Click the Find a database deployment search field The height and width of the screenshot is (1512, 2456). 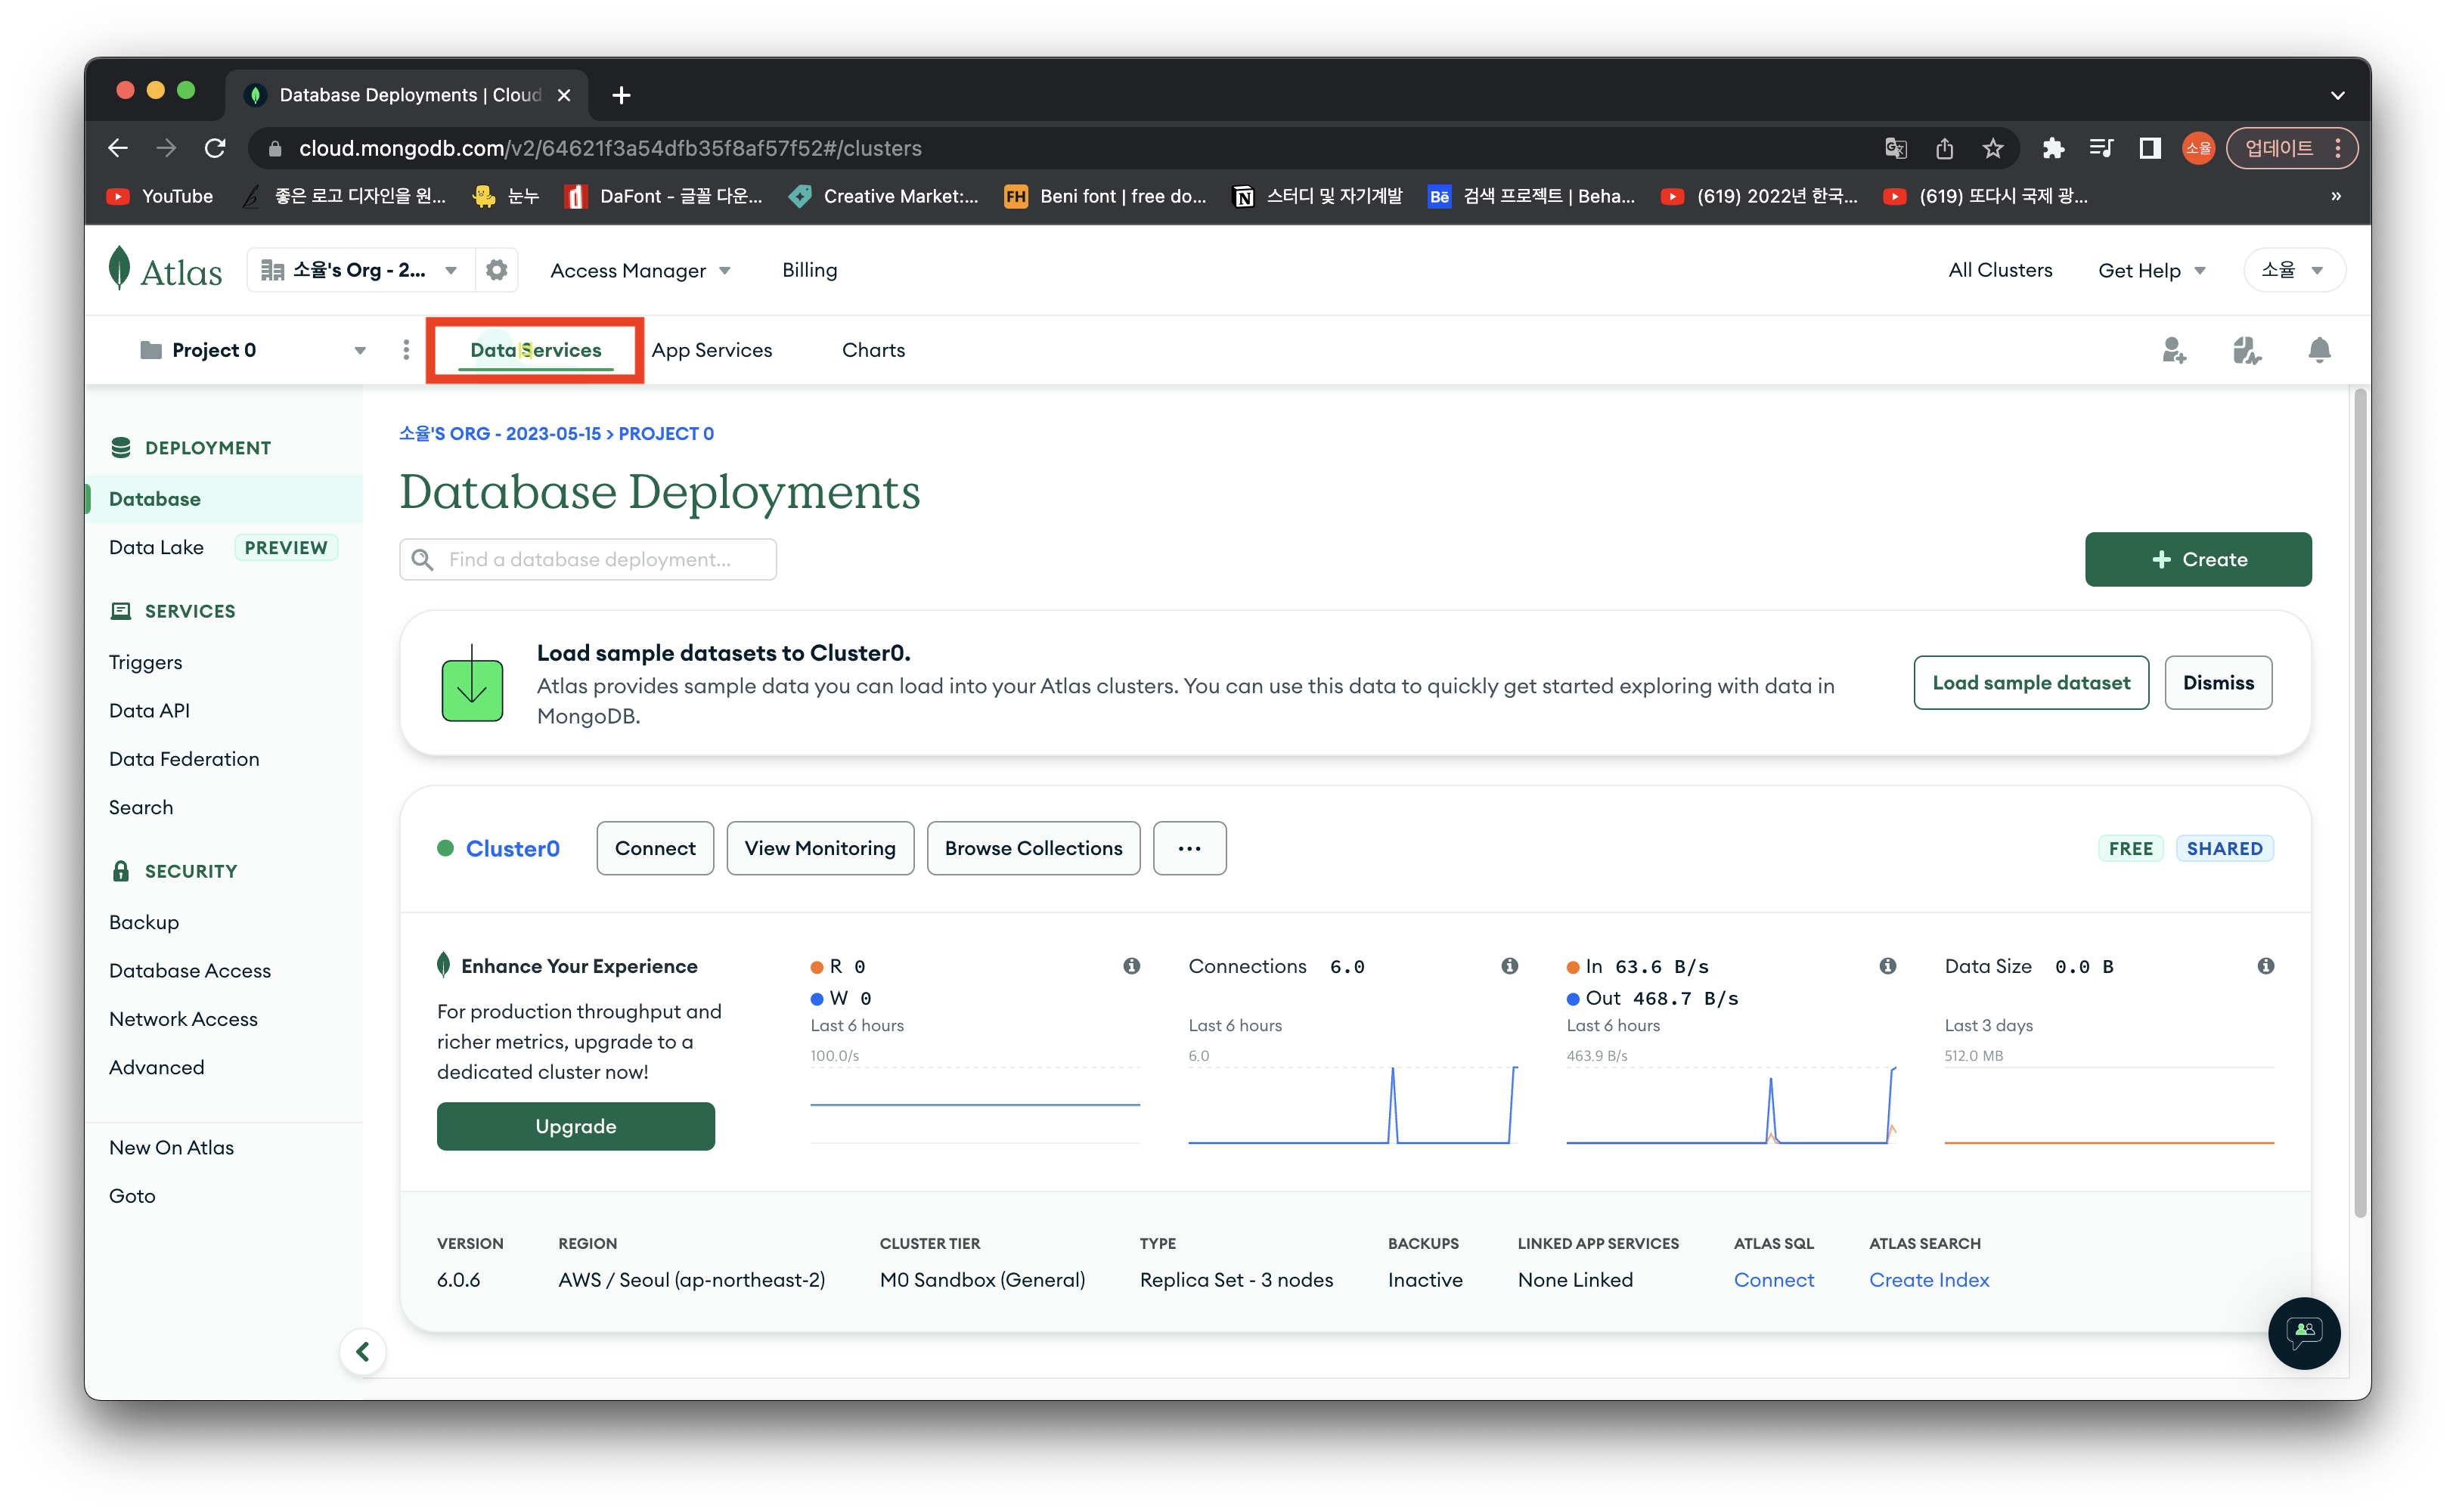(x=588, y=559)
